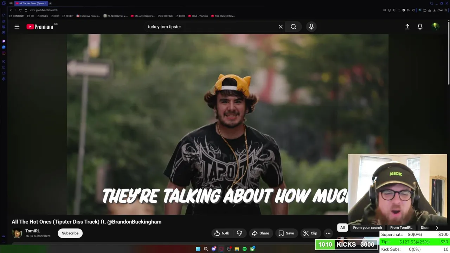Open site security padlock info
The image size is (450, 253).
point(26,10)
